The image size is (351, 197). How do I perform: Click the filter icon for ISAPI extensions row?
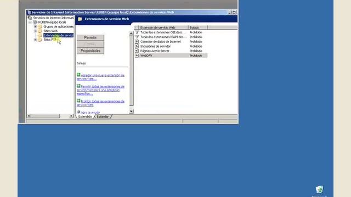137,37
